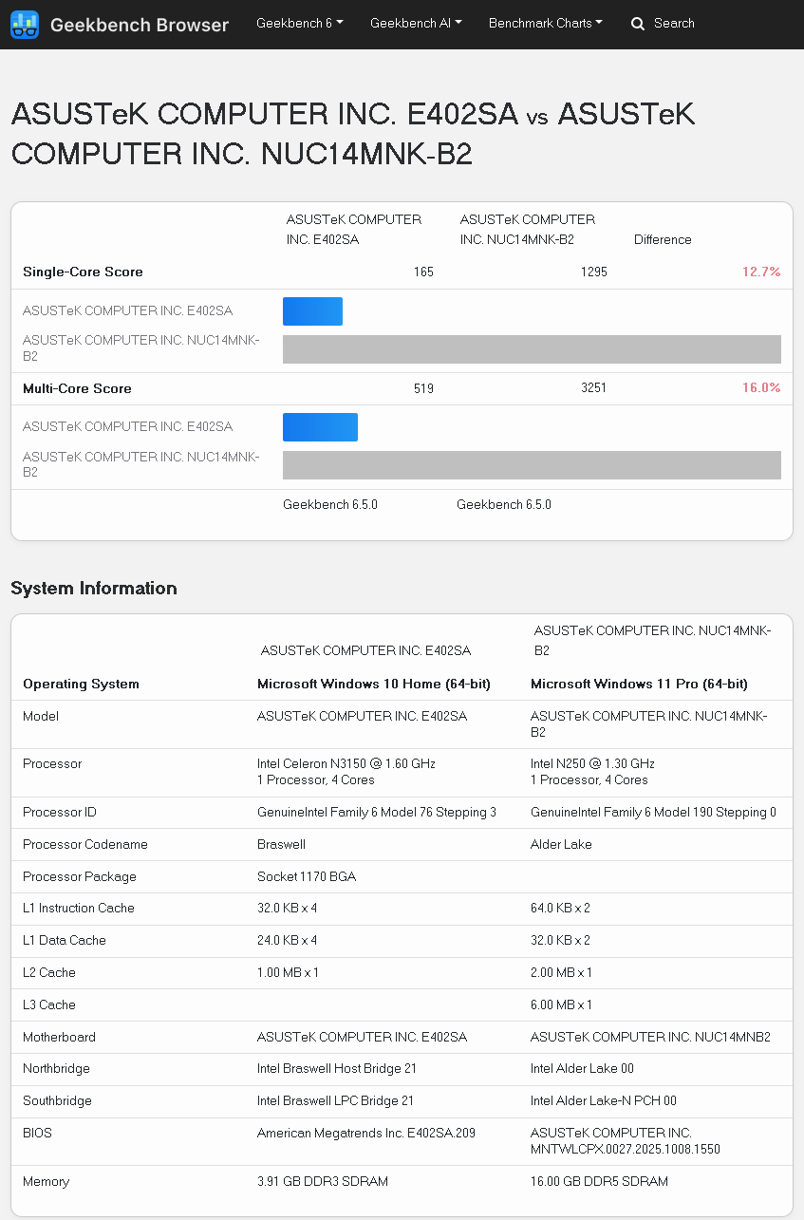804x1220 pixels.
Task: Open the Geekbench 6 dropdown menu
Action: coord(300,23)
